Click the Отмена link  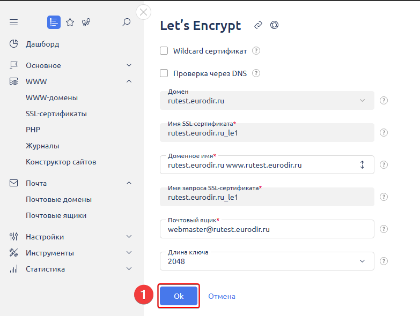[x=222, y=296]
